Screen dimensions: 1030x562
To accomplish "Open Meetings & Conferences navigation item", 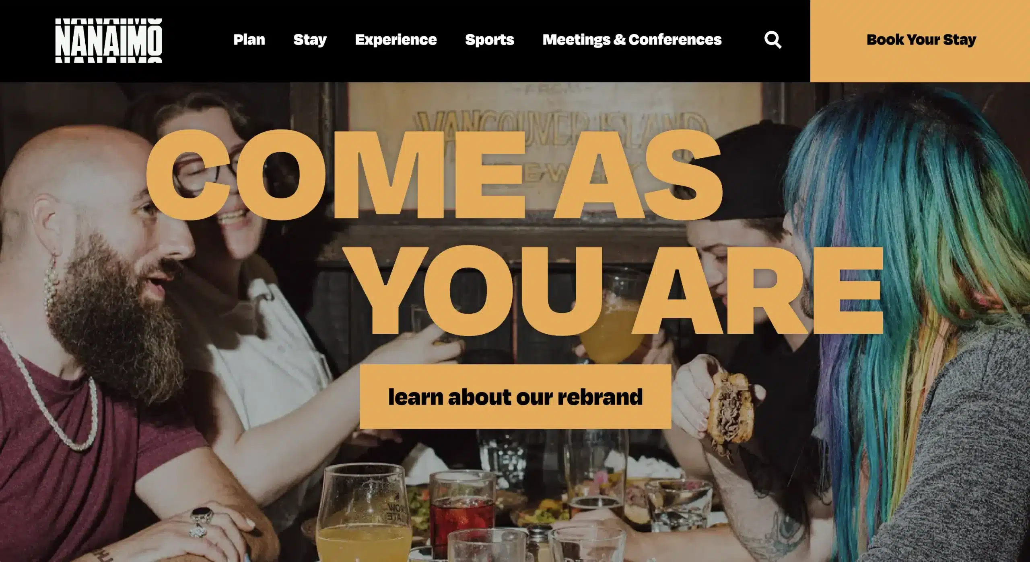I will [632, 40].
